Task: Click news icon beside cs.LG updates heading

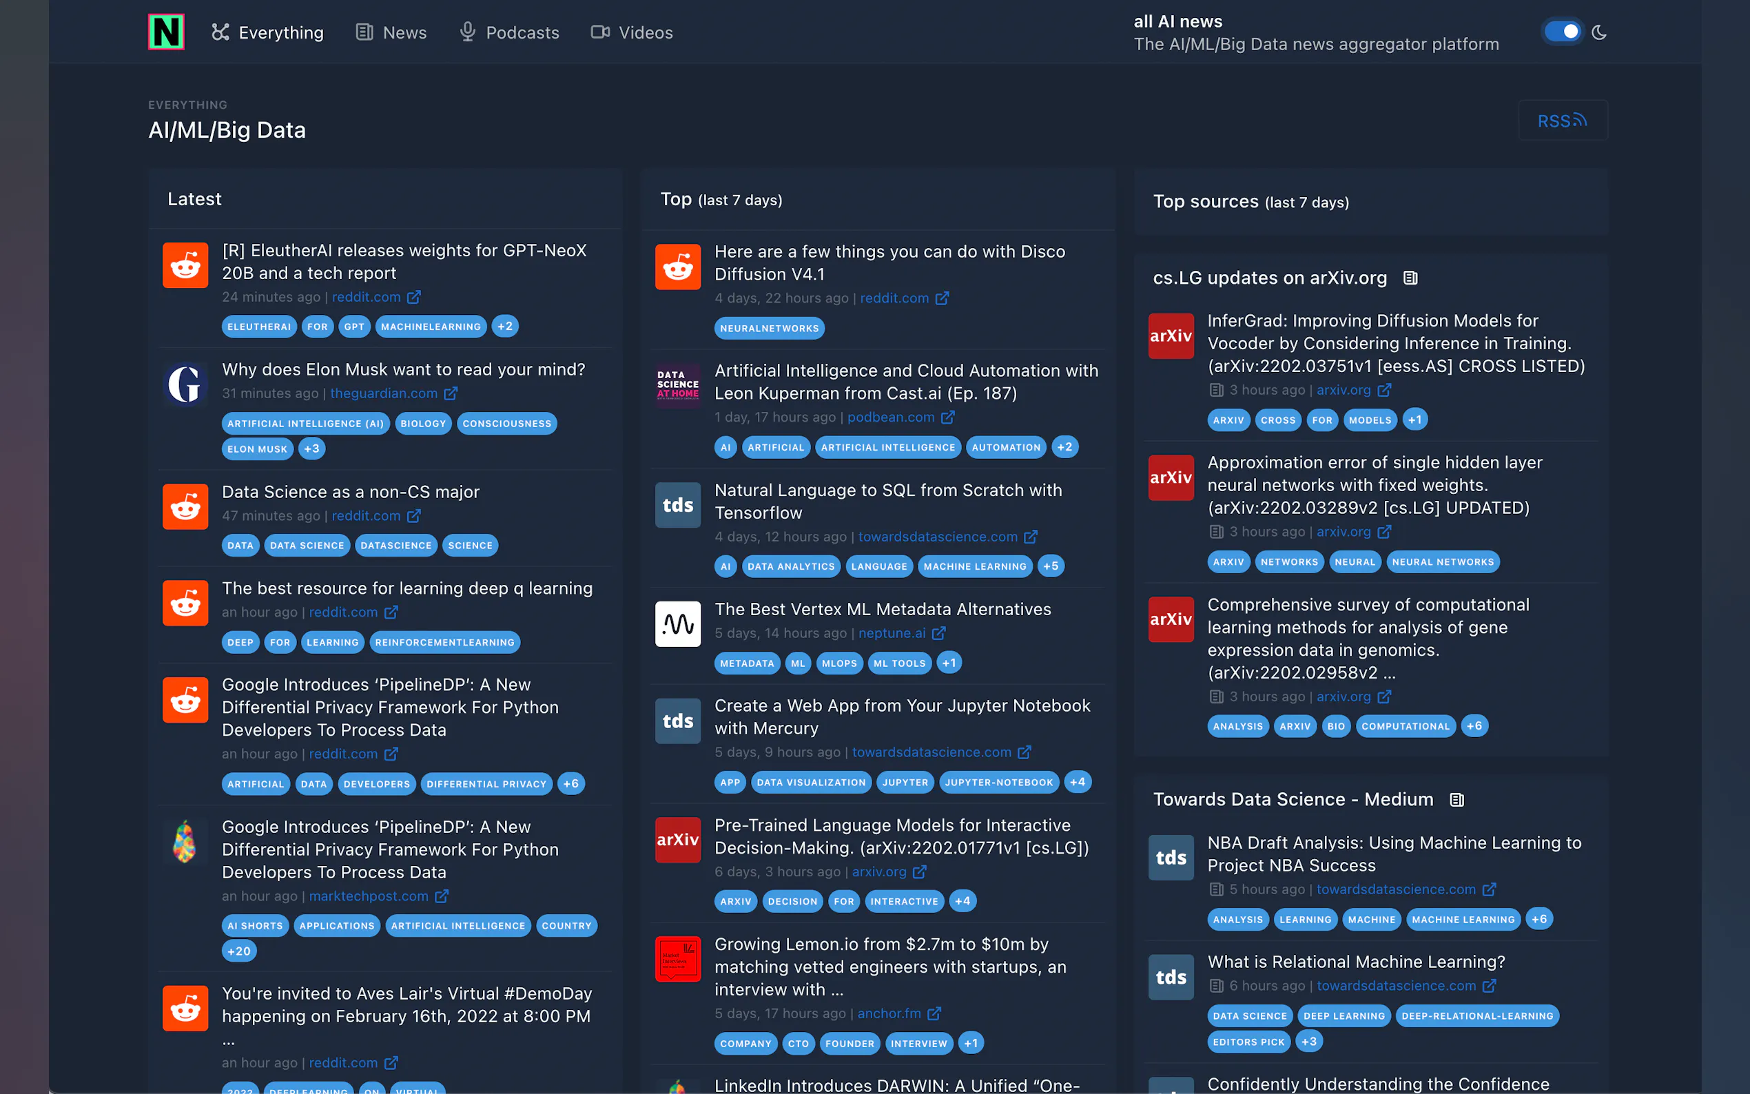Action: pyautogui.click(x=1410, y=278)
